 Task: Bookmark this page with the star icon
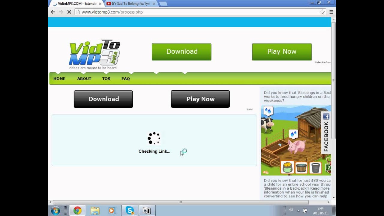click(322, 12)
